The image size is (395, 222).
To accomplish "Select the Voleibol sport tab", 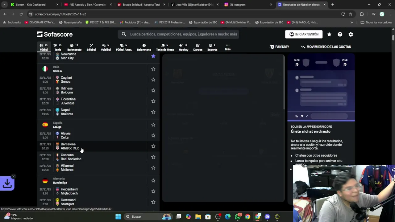I will click(106, 47).
